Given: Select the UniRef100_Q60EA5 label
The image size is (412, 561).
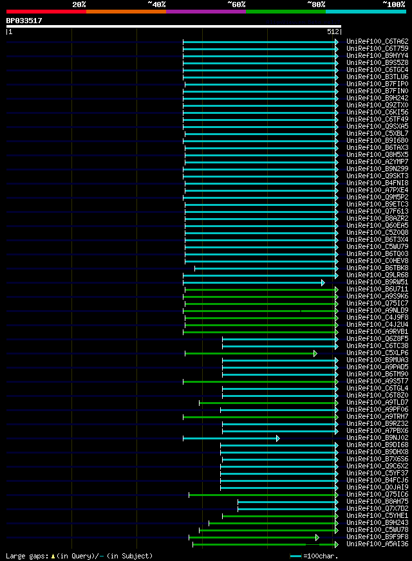Looking at the screenshot, I should (377, 225).
